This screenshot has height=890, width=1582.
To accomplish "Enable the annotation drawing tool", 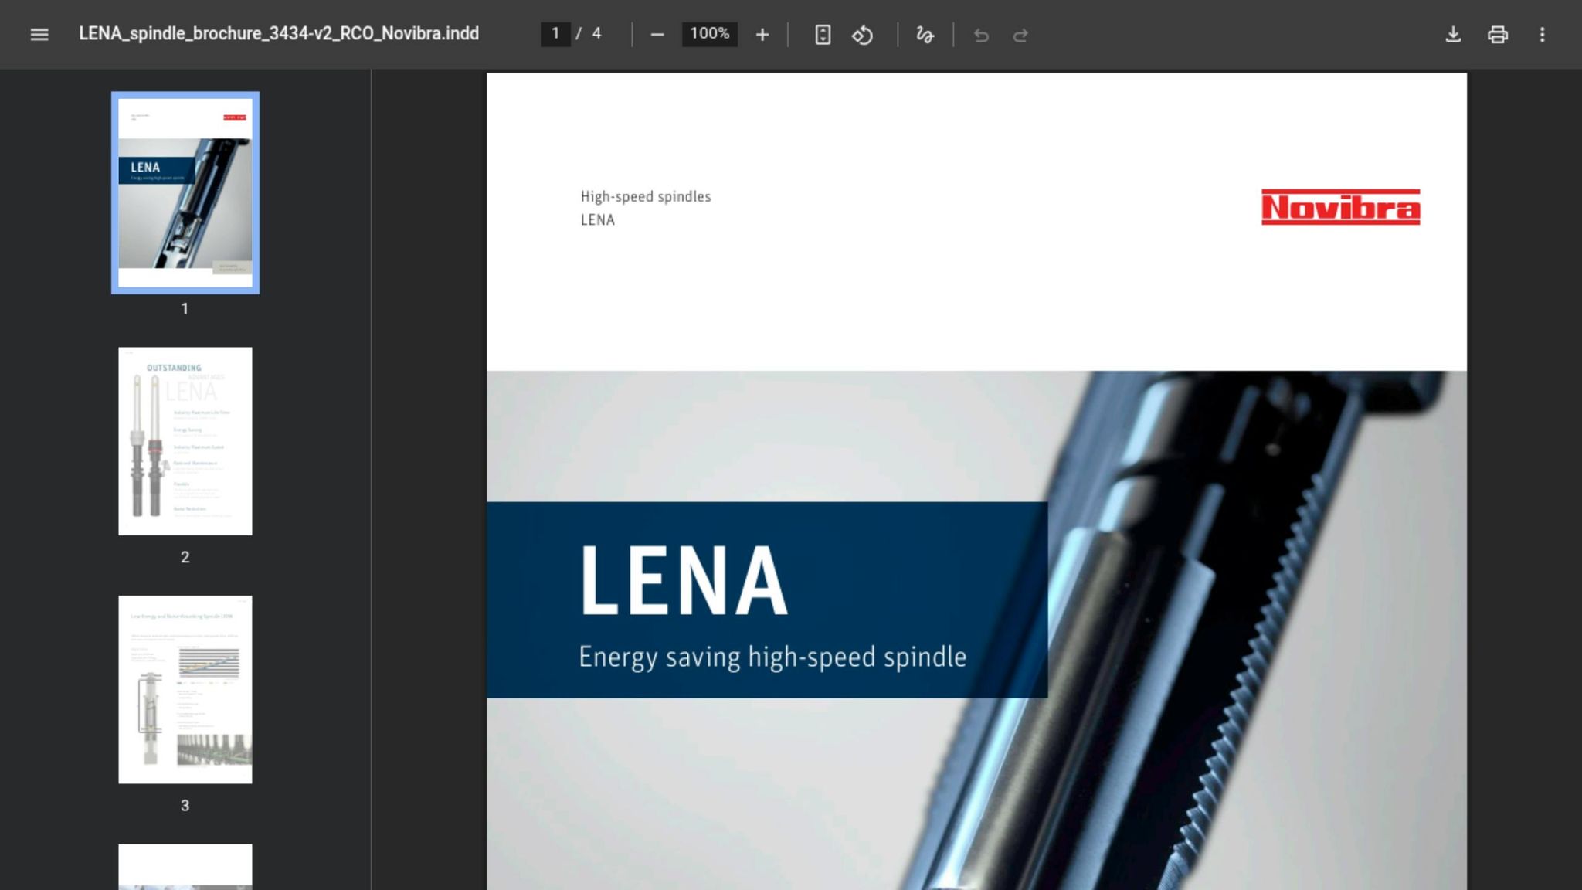I will click(925, 34).
